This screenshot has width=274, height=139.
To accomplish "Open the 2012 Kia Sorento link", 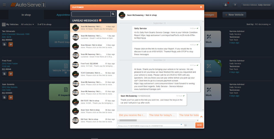I will 10,87.
